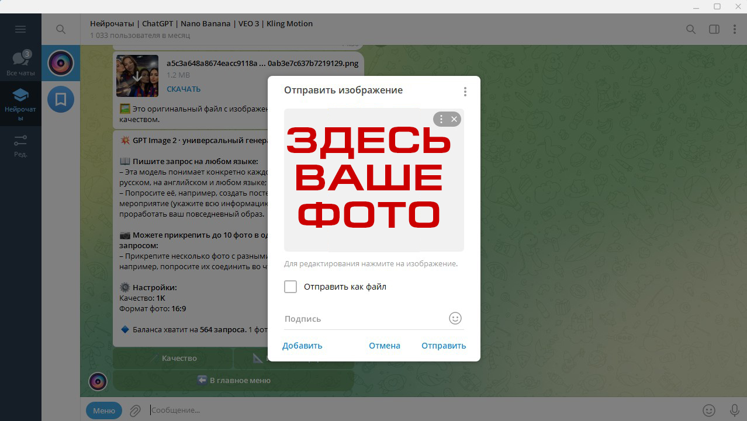Click the СКАЧАТЬ download link
747x421 pixels.
tap(184, 89)
